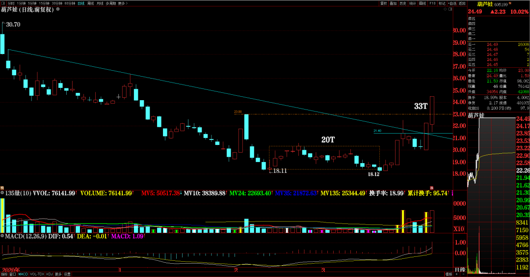Click the 30.70 high price label
Screen dimensions: 530x277
click(13, 25)
